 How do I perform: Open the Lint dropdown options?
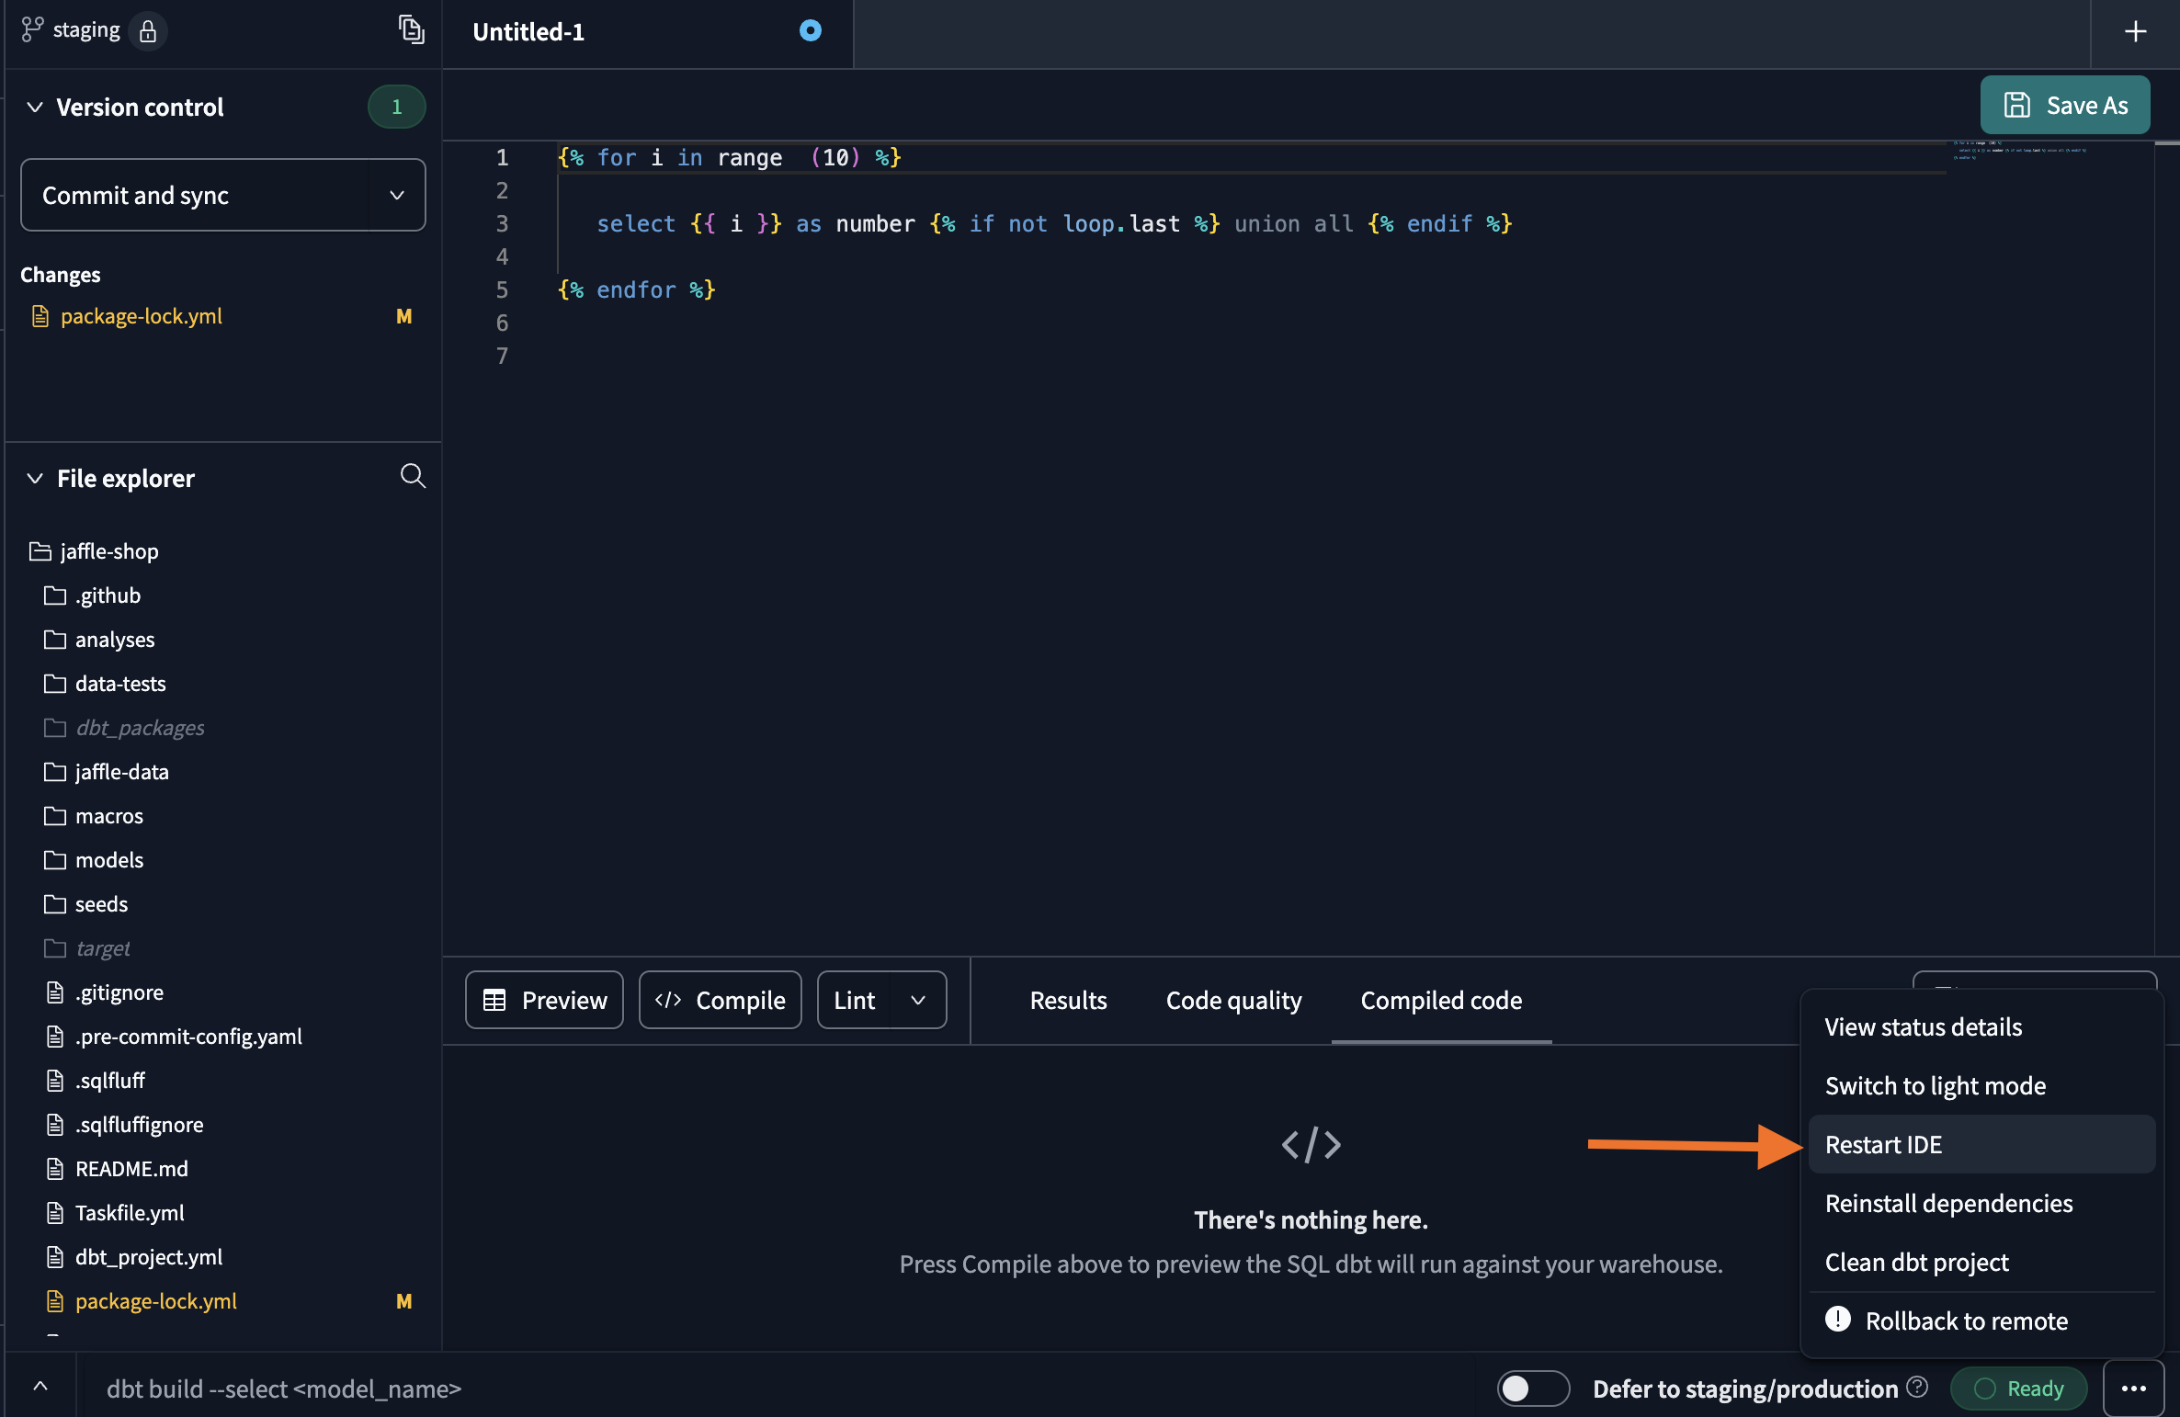[918, 1000]
